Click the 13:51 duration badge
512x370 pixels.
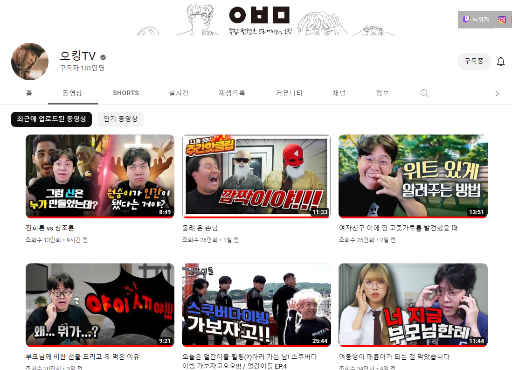pyautogui.click(x=477, y=212)
